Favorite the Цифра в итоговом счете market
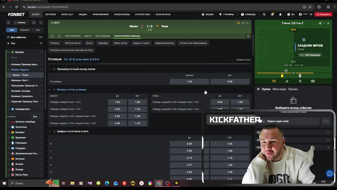The width and height of the screenshot is (337, 190). click(x=54, y=131)
